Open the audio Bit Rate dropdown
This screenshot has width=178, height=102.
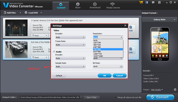click(108, 66)
